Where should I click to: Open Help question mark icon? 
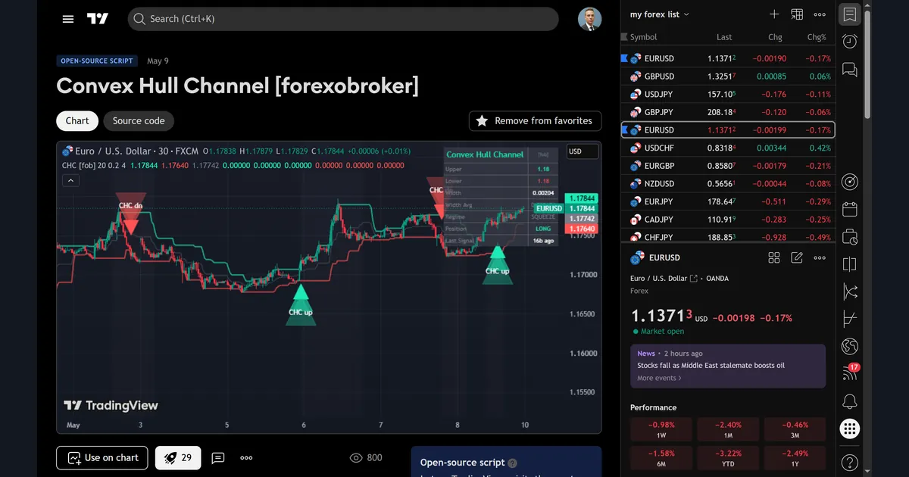tap(850, 462)
